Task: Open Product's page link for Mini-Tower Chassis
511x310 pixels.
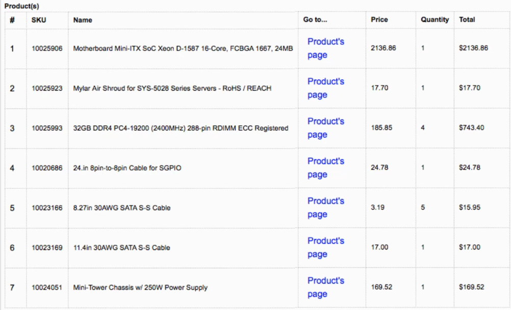Action: pyautogui.click(x=325, y=287)
